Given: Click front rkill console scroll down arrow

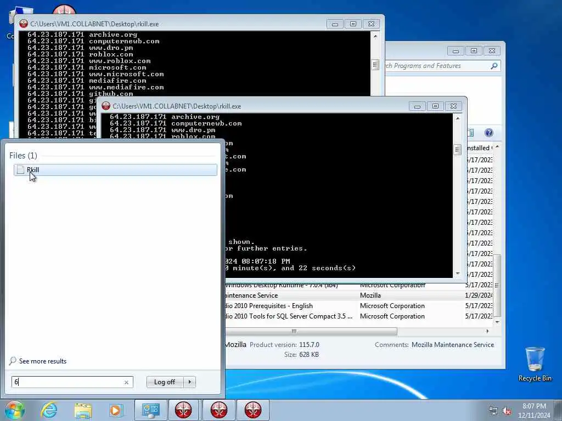Looking at the screenshot, I should tap(458, 274).
